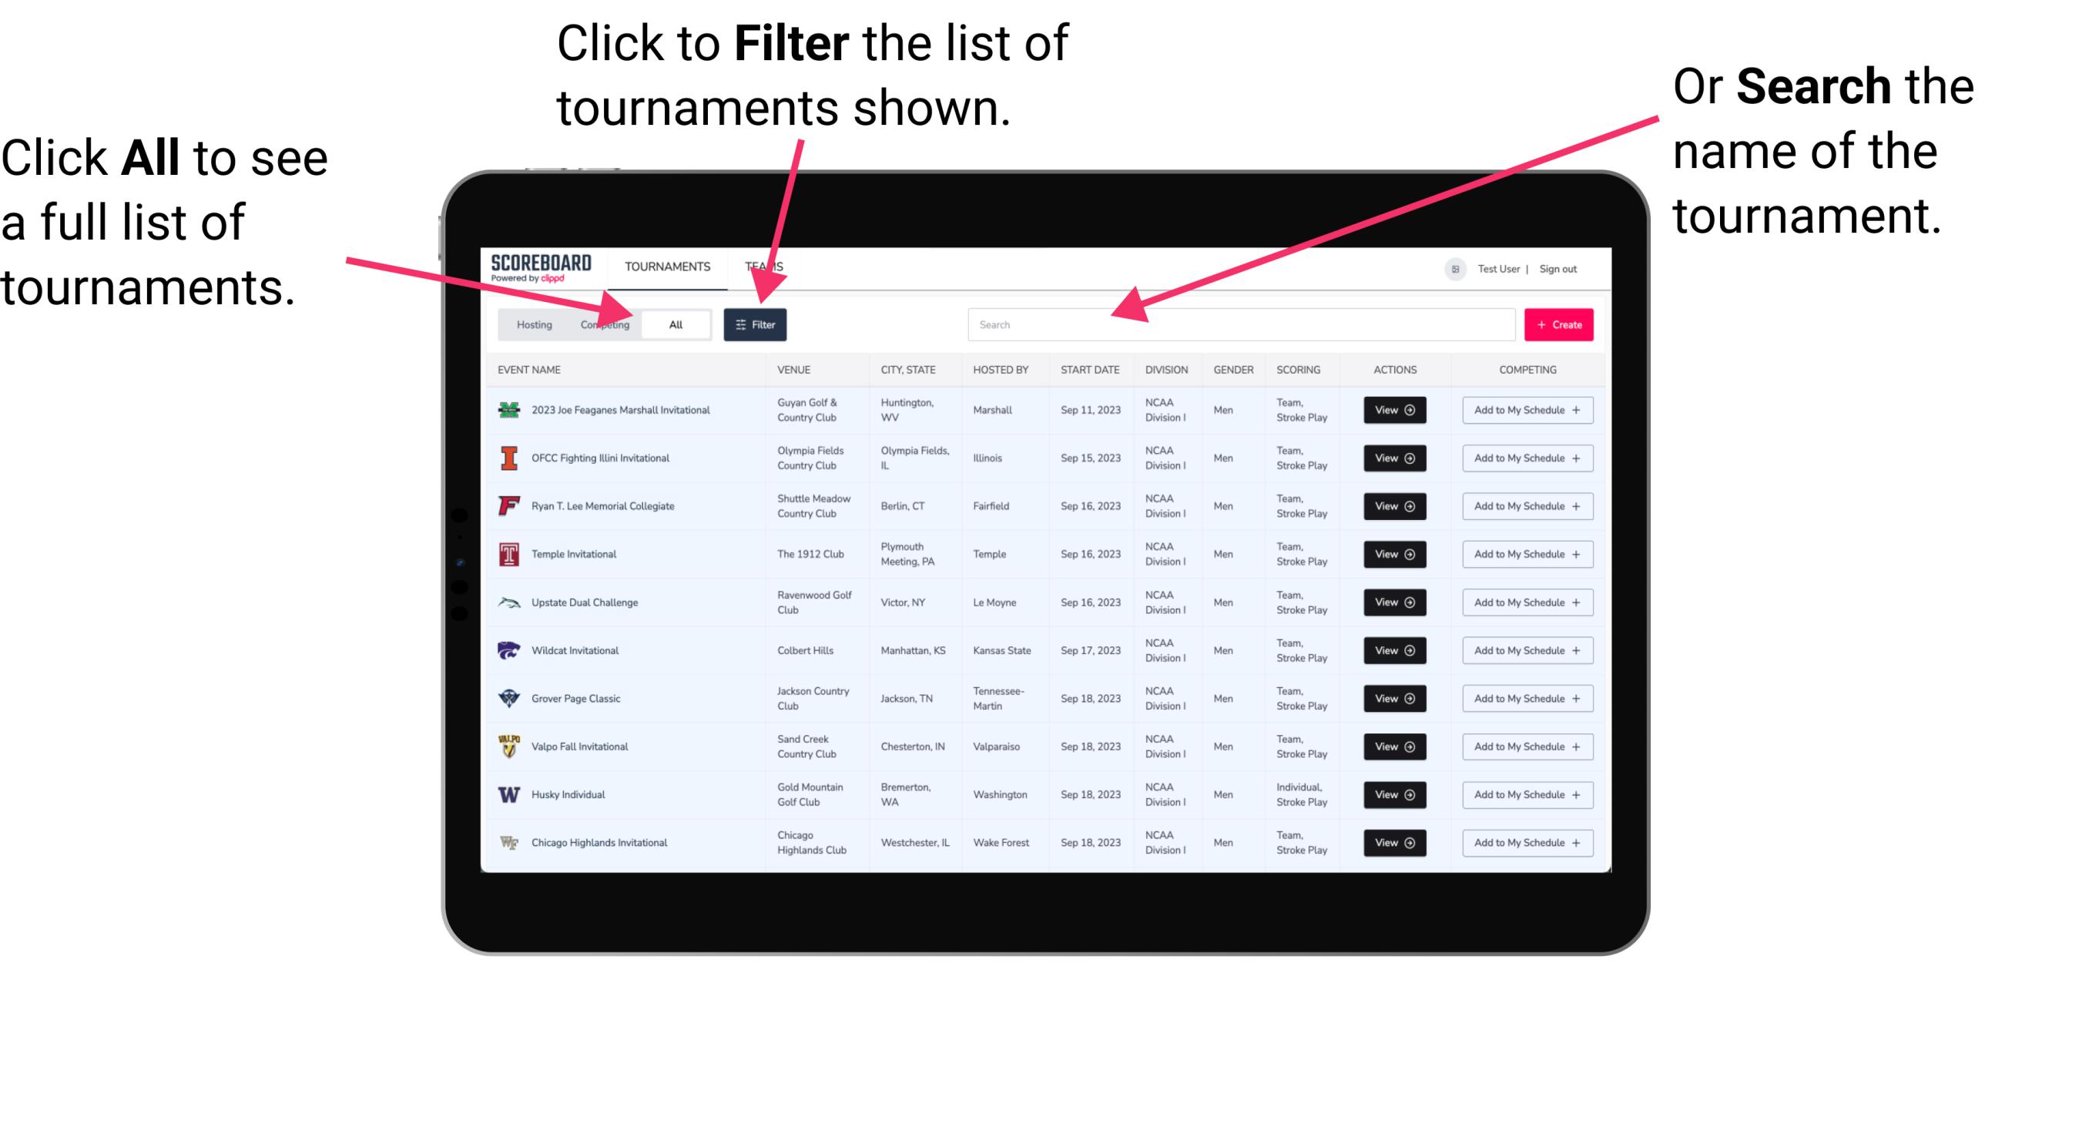This screenshot has width=2089, height=1124.
Task: Click the Wake Forest team icon last row
Action: pyautogui.click(x=508, y=841)
